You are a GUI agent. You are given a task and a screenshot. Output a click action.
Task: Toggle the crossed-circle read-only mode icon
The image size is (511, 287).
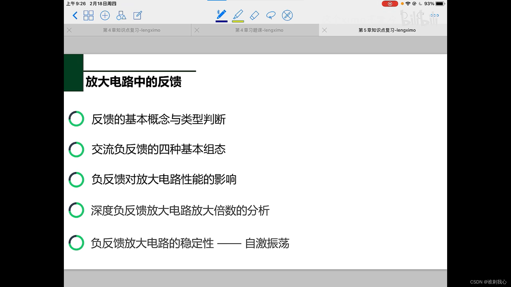pyautogui.click(x=287, y=15)
